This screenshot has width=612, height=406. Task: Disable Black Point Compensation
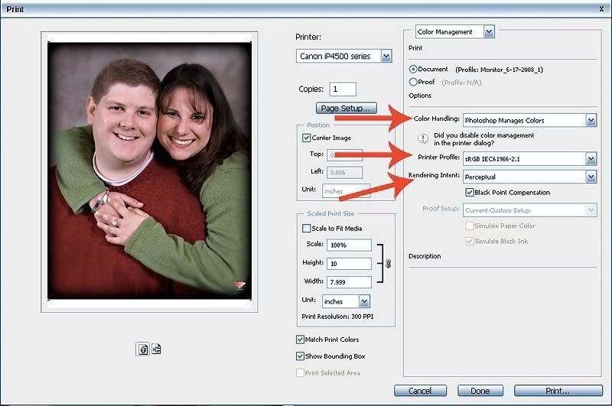[470, 192]
